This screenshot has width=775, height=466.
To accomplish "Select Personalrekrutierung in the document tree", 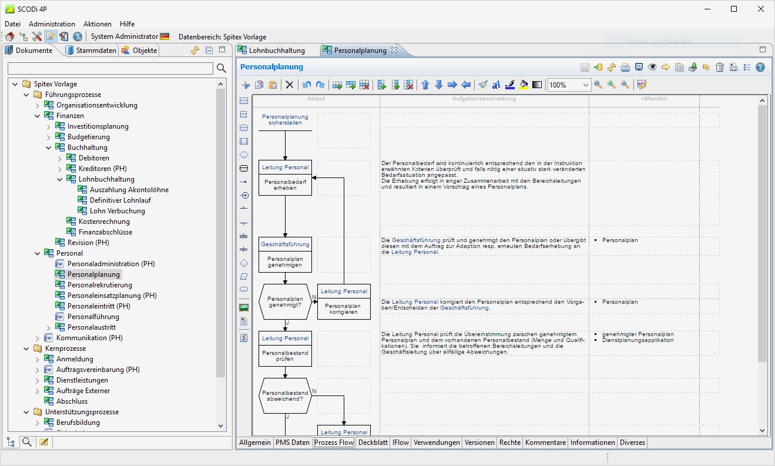I will click(x=99, y=285).
